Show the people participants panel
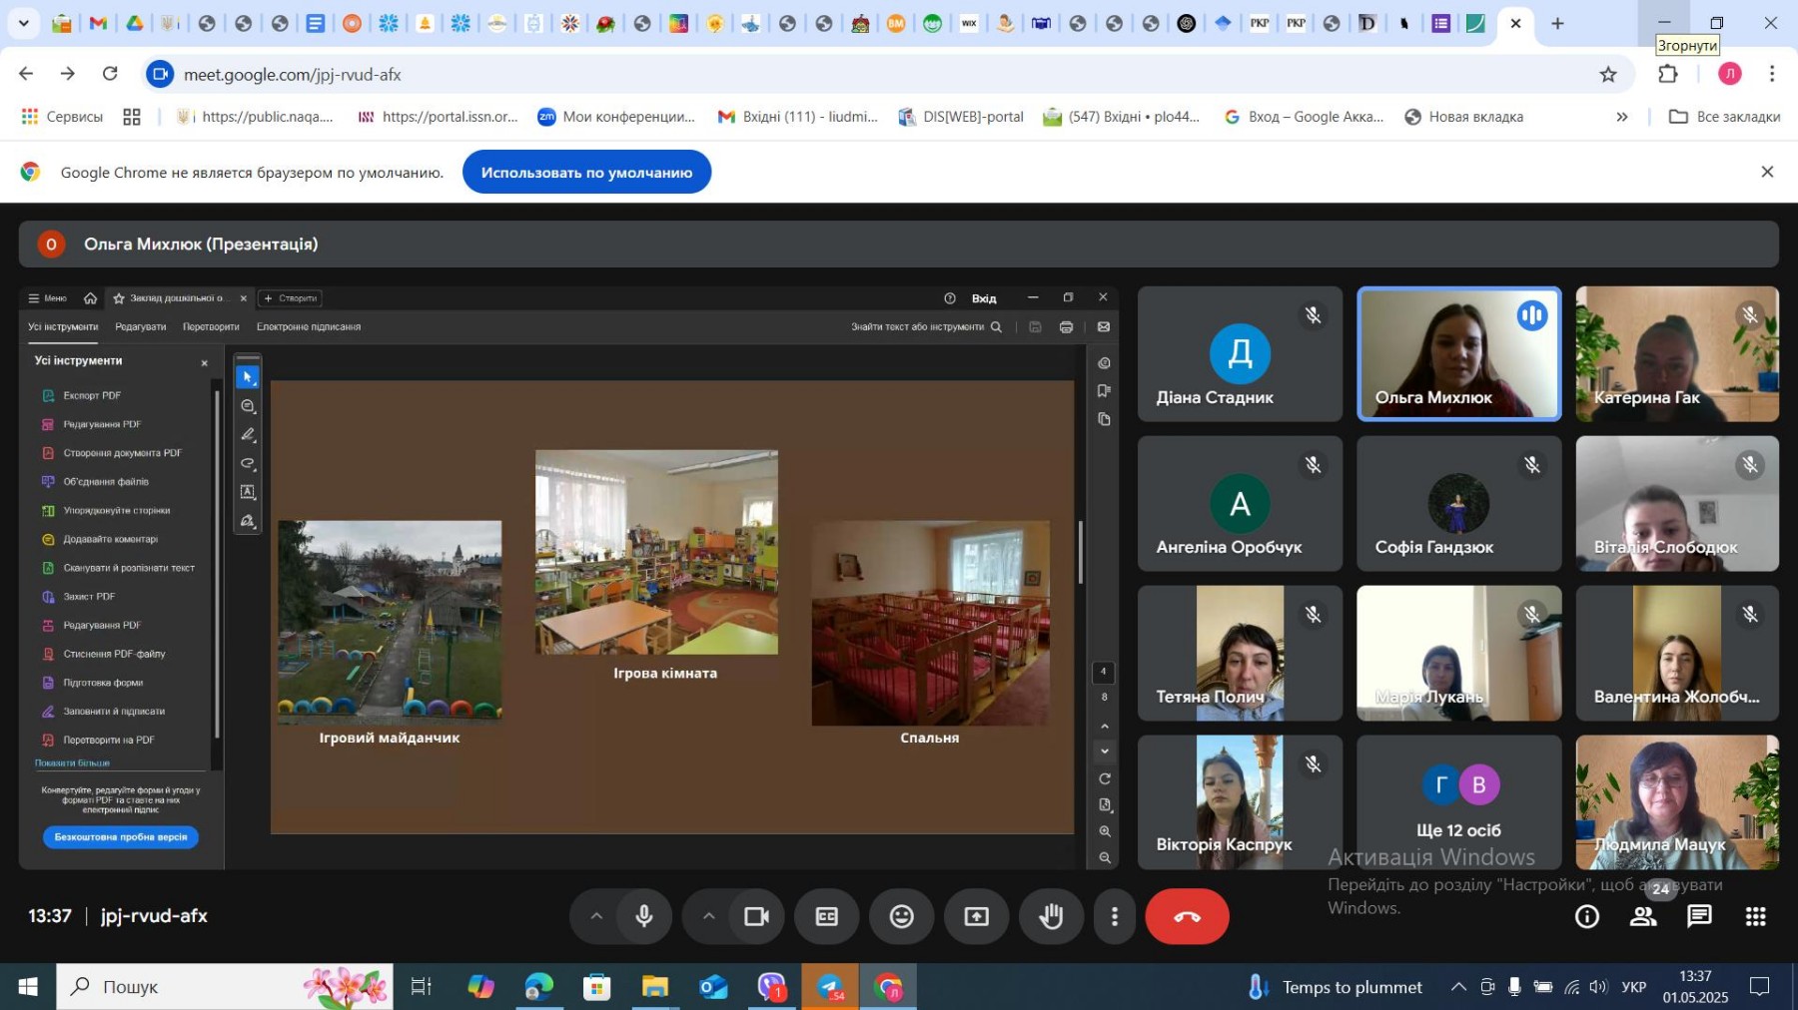1798x1010 pixels. (1643, 916)
